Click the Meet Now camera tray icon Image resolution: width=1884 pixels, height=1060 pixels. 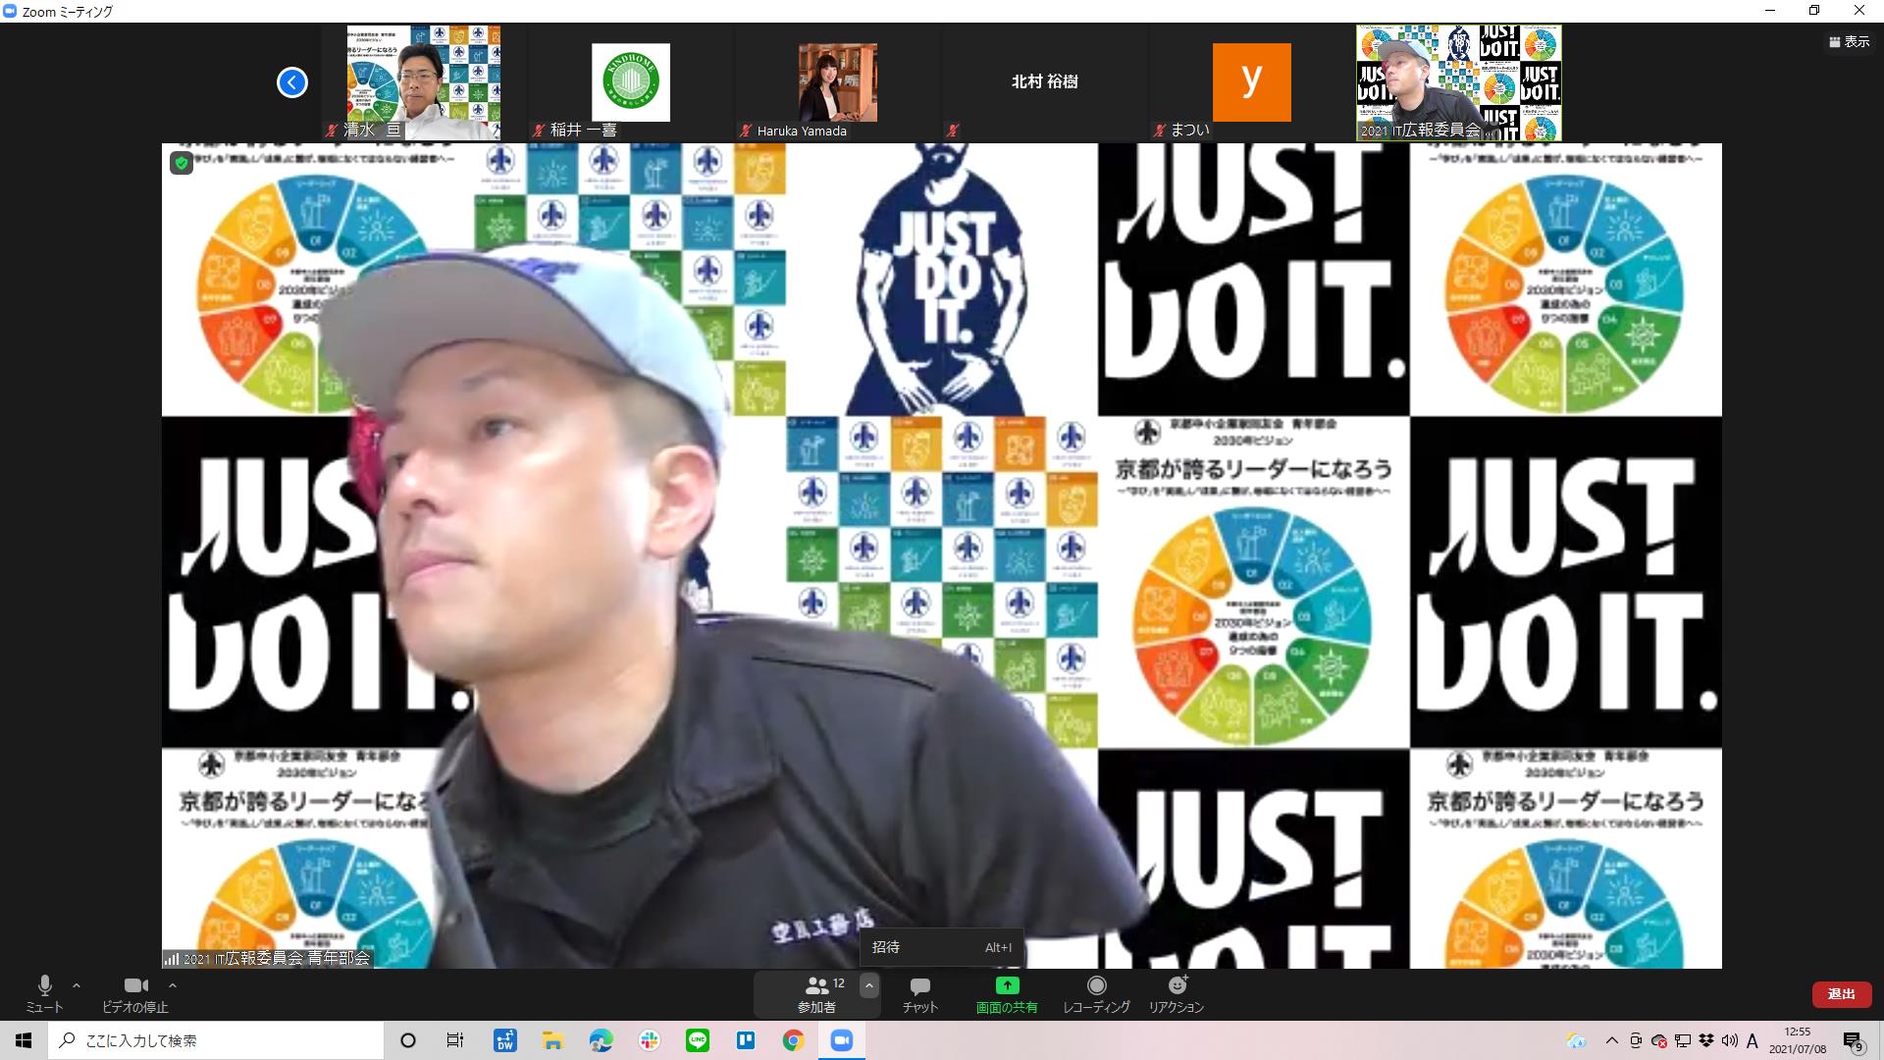[1636, 1040]
